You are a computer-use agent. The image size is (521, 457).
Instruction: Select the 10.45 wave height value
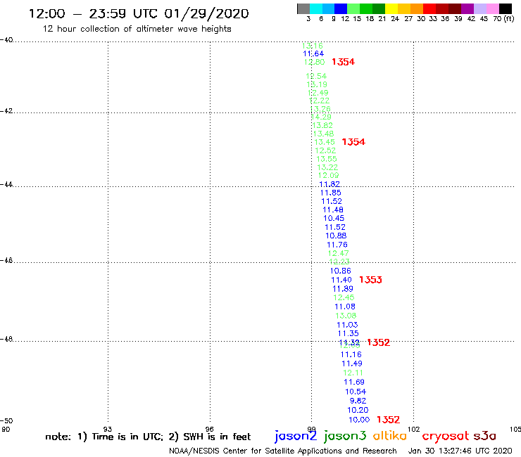tap(334, 219)
